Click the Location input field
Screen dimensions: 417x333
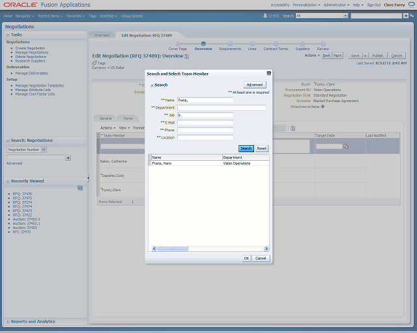click(205, 137)
